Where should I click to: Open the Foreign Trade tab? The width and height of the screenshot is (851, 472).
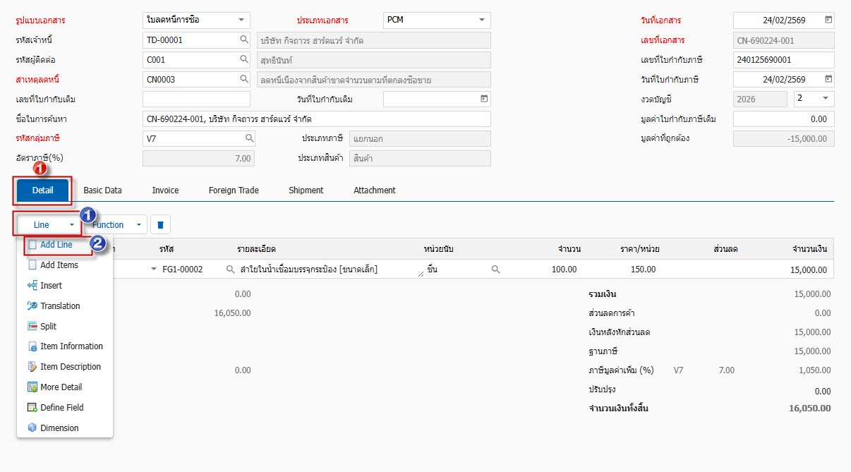pos(234,190)
